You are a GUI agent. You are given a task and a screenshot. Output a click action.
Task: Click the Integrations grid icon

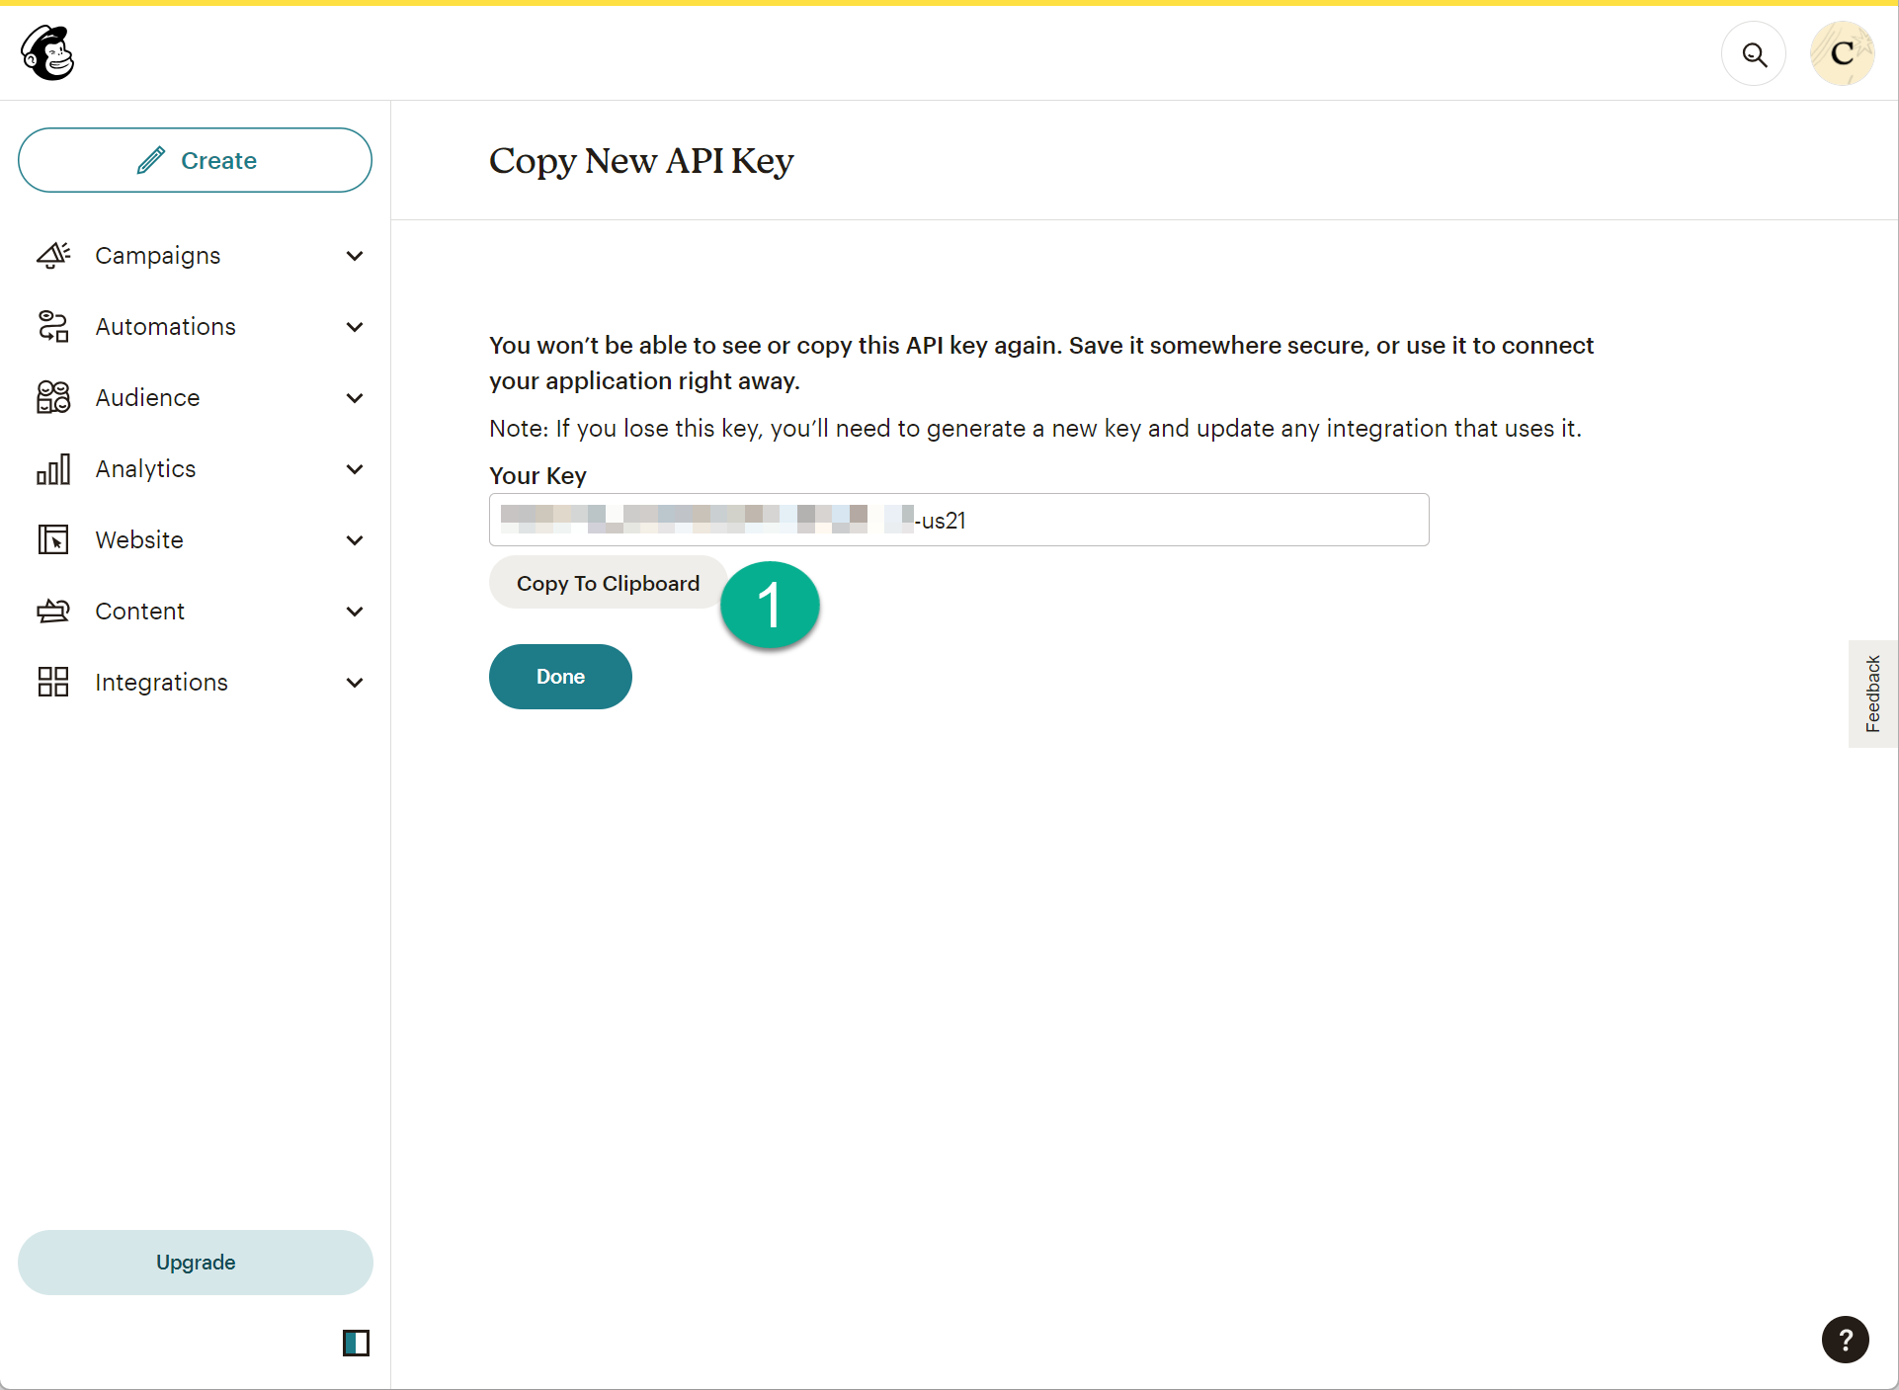click(x=53, y=683)
